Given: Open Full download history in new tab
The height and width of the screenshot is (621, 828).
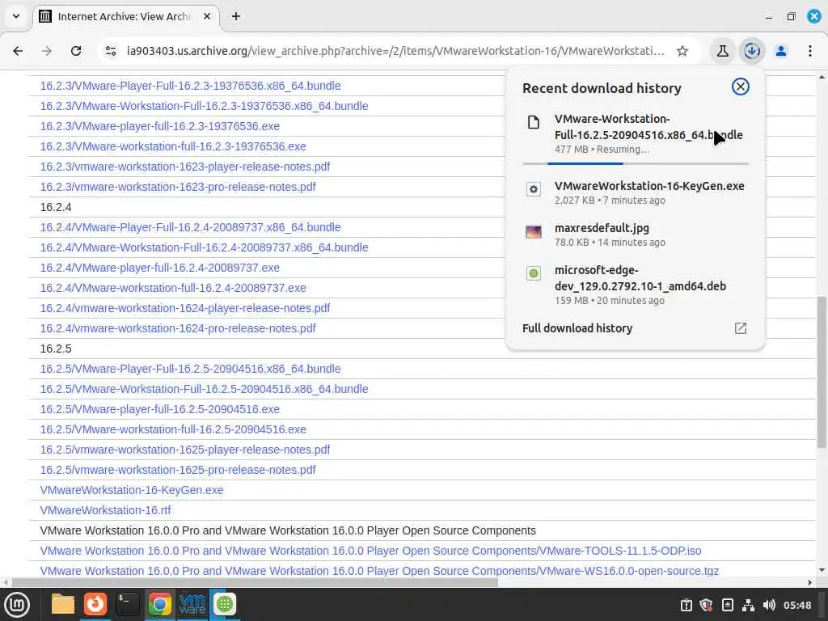Looking at the screenshot, I should tap(741, 328).
